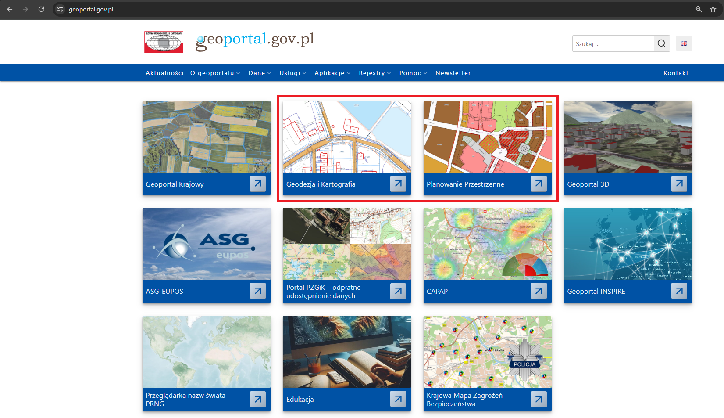
Task: Switch language using the English flag icon
Action: tap(684, 43)
